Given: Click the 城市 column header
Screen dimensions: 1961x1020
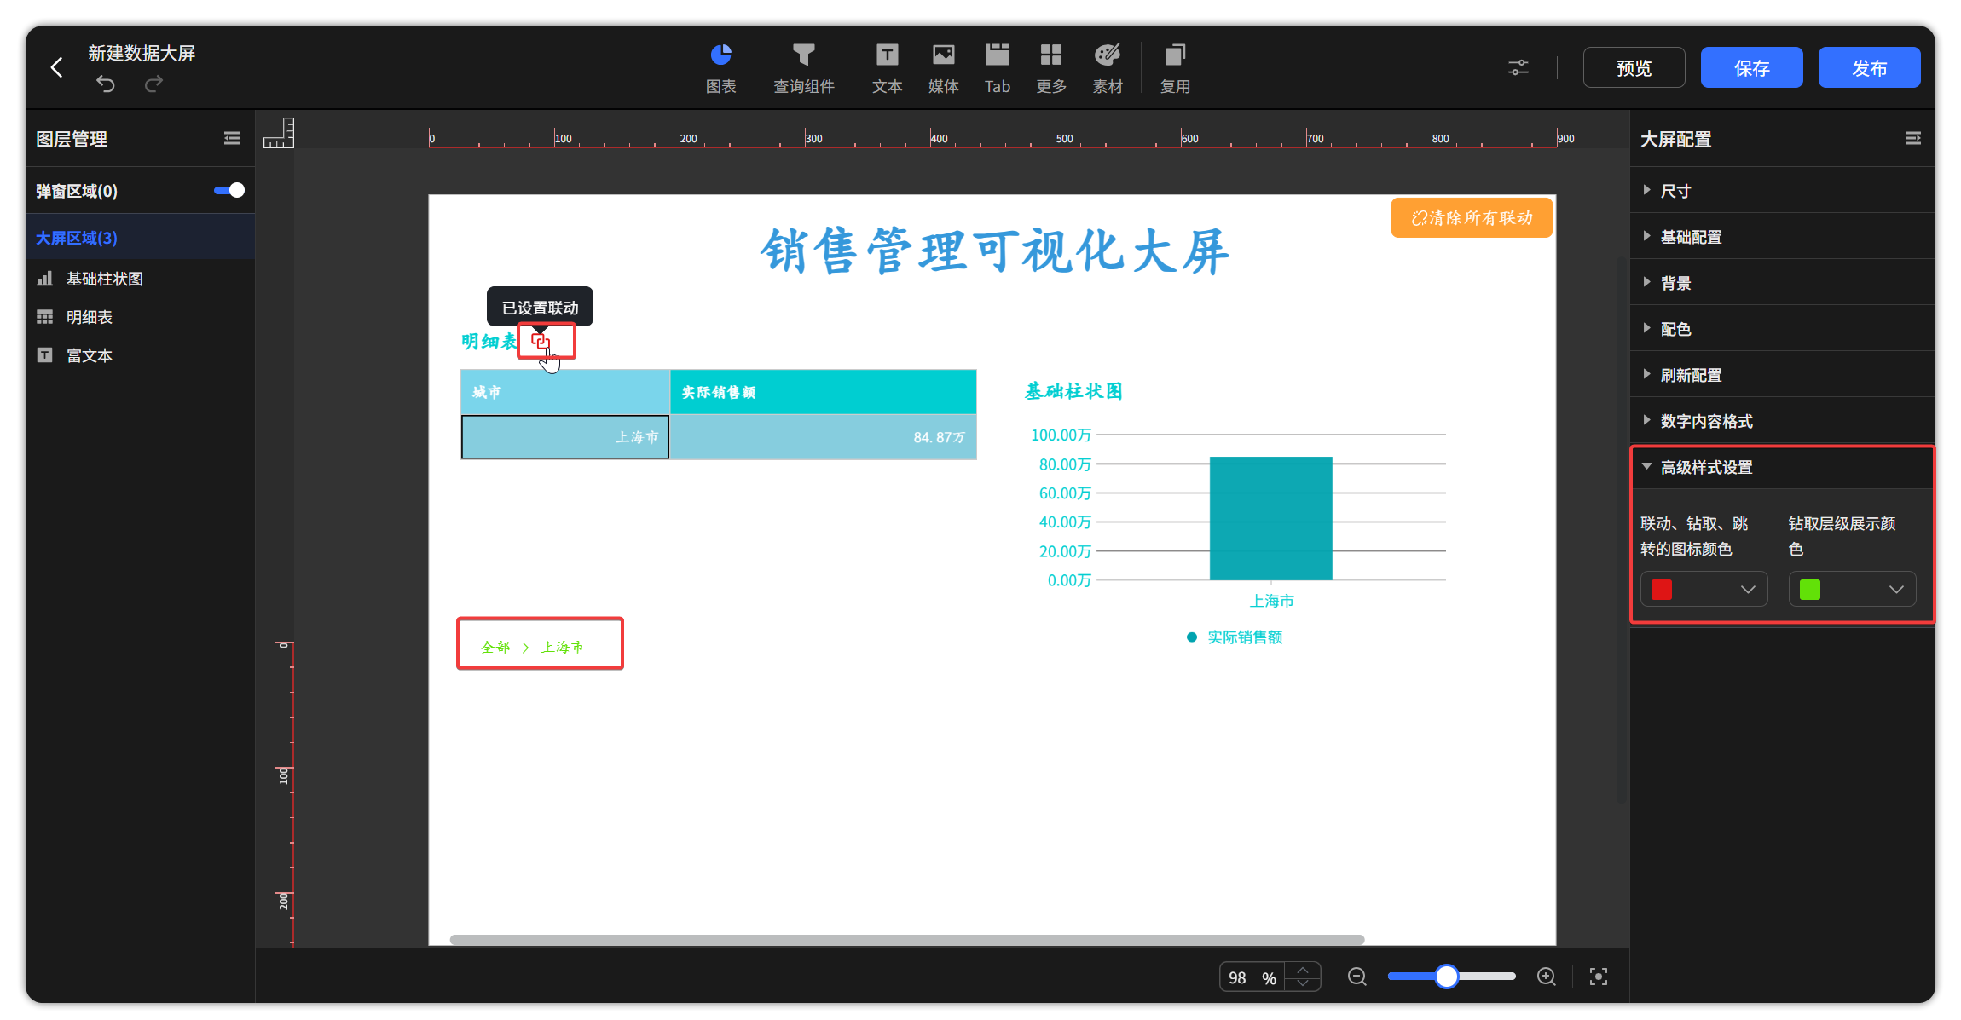Looking at the screenshot, I should pyautogui.click(x=565, y=392).
